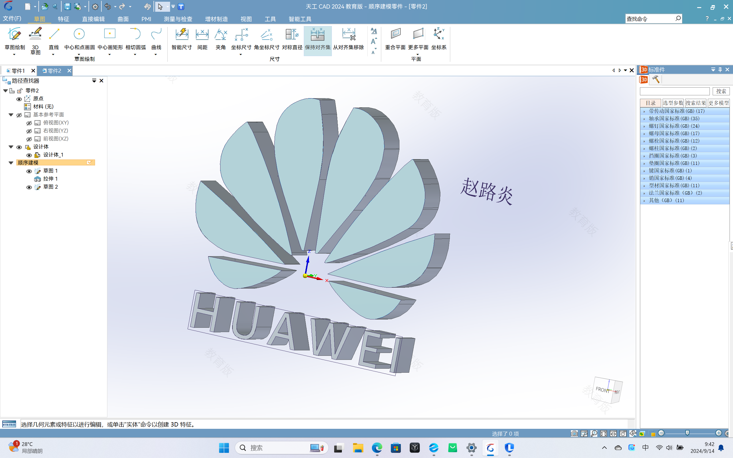Open the 特征 ribbon tab
Image resolution: width=733 pixels, height=458 pixels.
[63, 19]
